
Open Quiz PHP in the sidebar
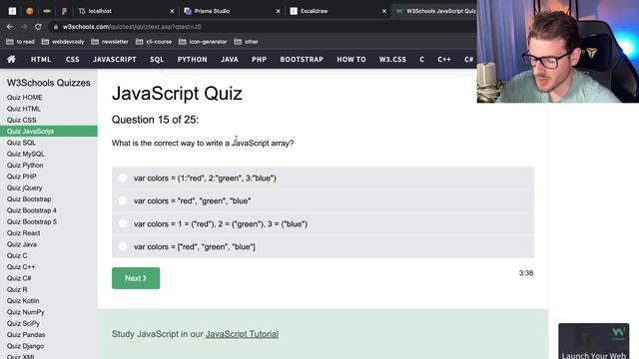(x=22, y=177)
